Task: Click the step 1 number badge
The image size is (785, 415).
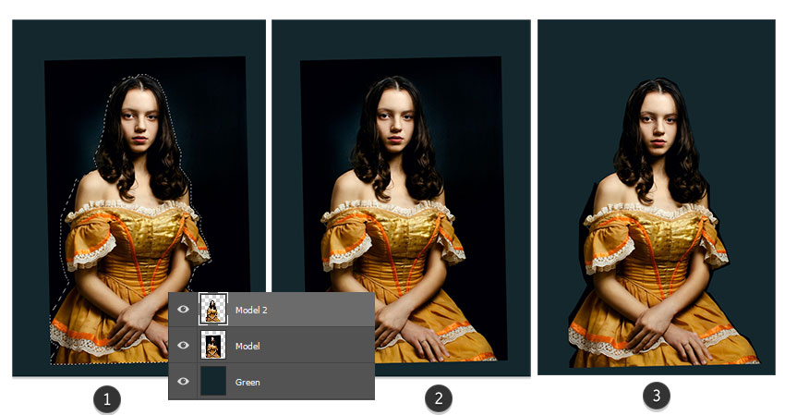Action: point(107,399)
